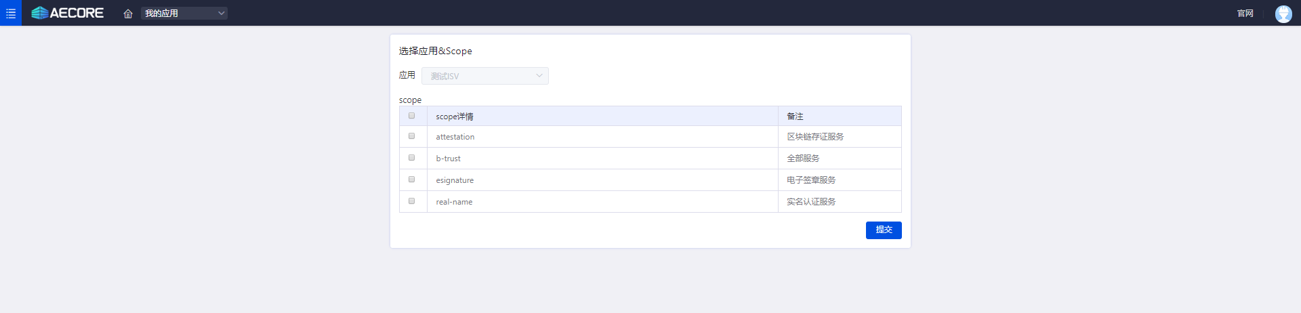Click the AECORE logo
This screenshot has width=1301, height=313.
pos(68,13)
